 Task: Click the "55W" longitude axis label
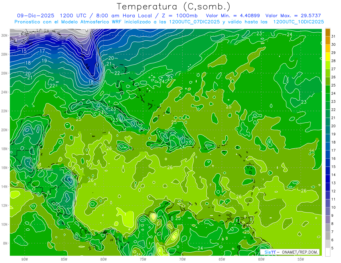[301, 260]
